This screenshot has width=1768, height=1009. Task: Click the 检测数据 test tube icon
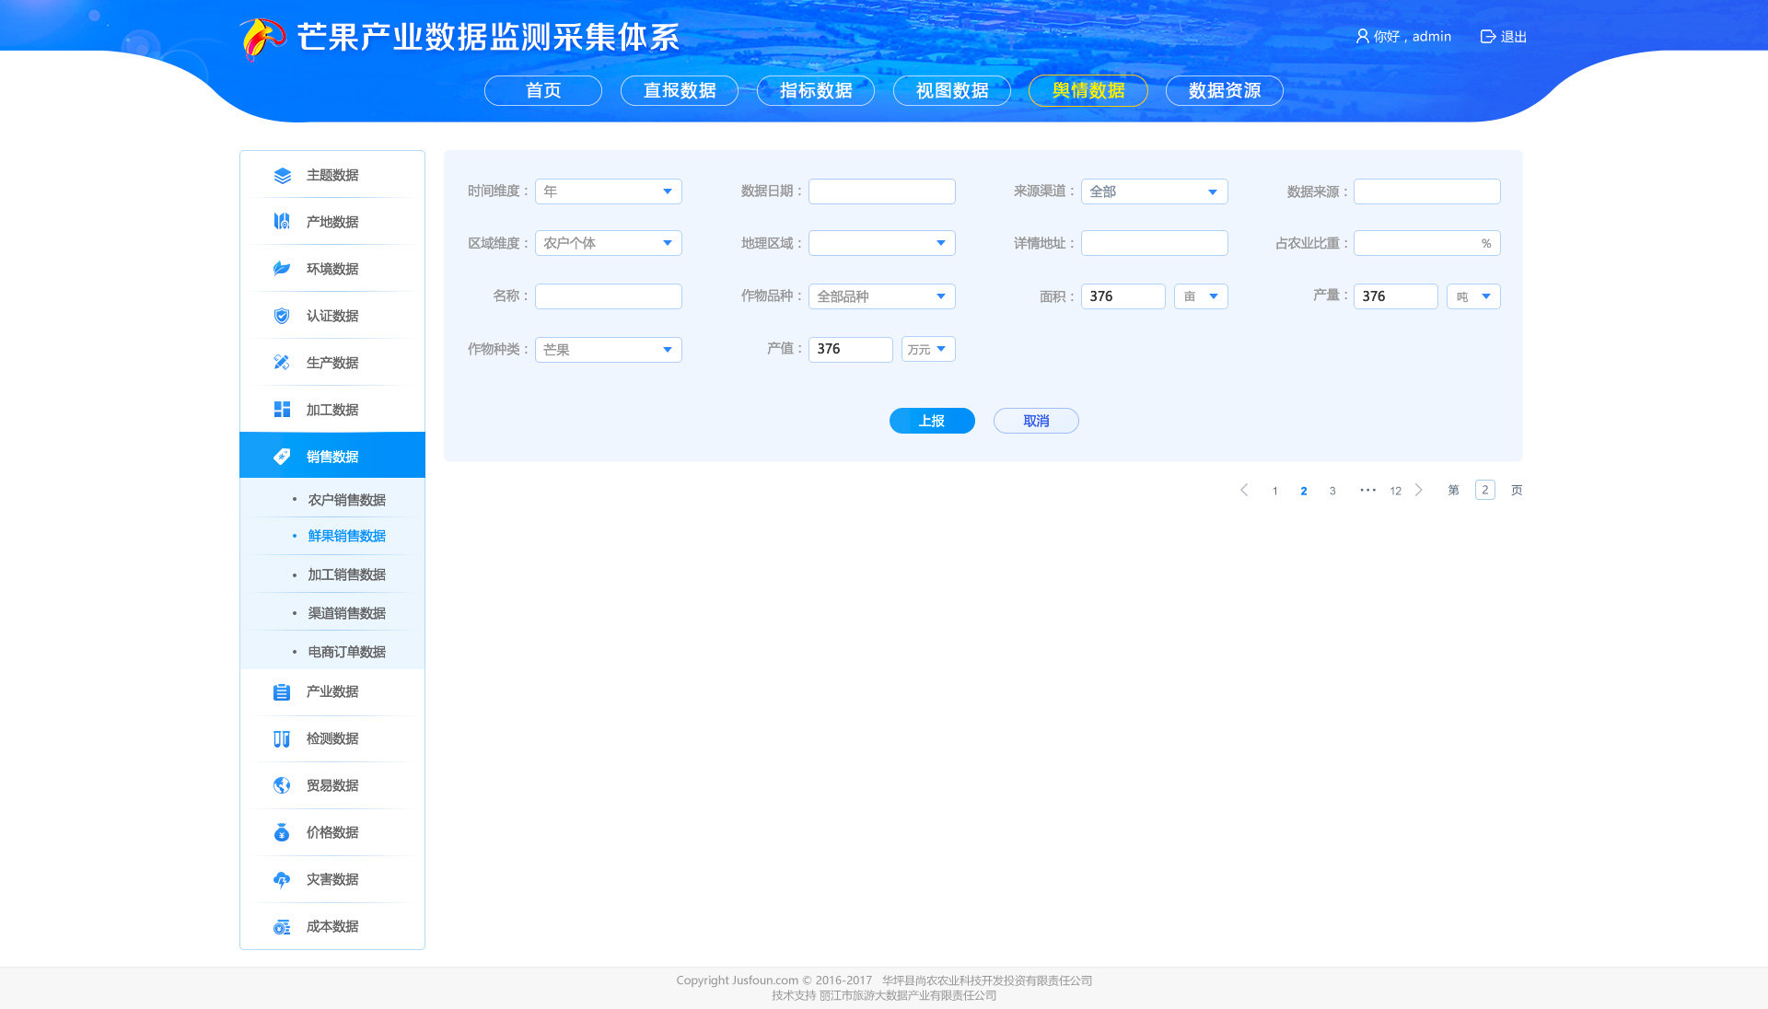click(282, 738)
